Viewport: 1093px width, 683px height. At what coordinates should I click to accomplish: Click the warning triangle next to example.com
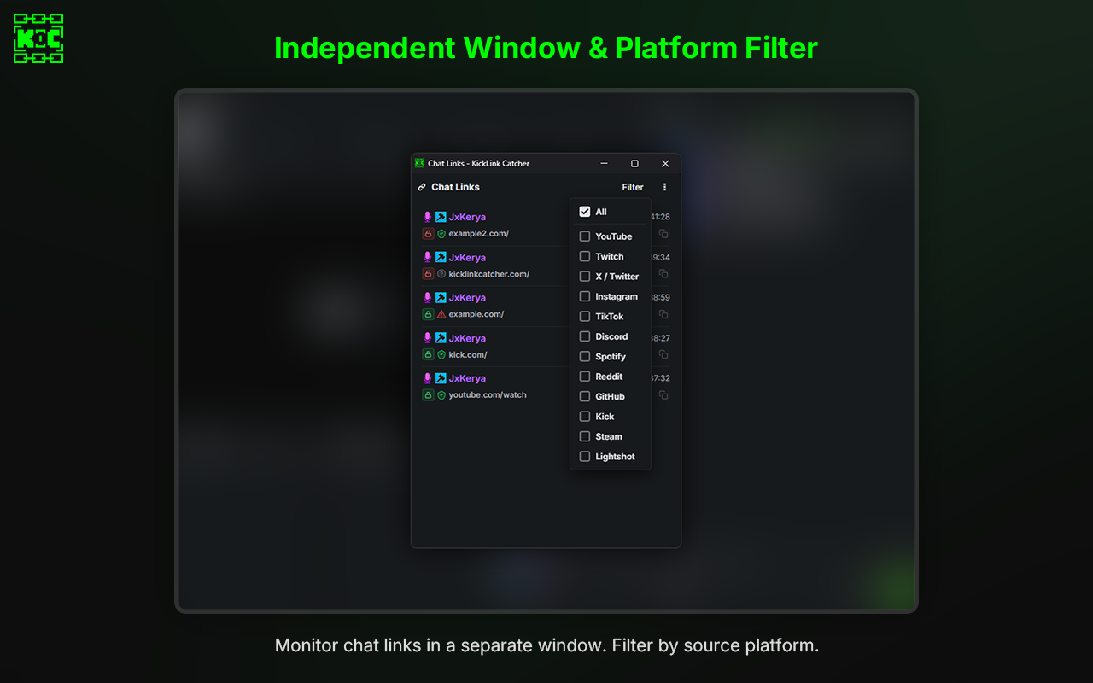pos(443,314)
